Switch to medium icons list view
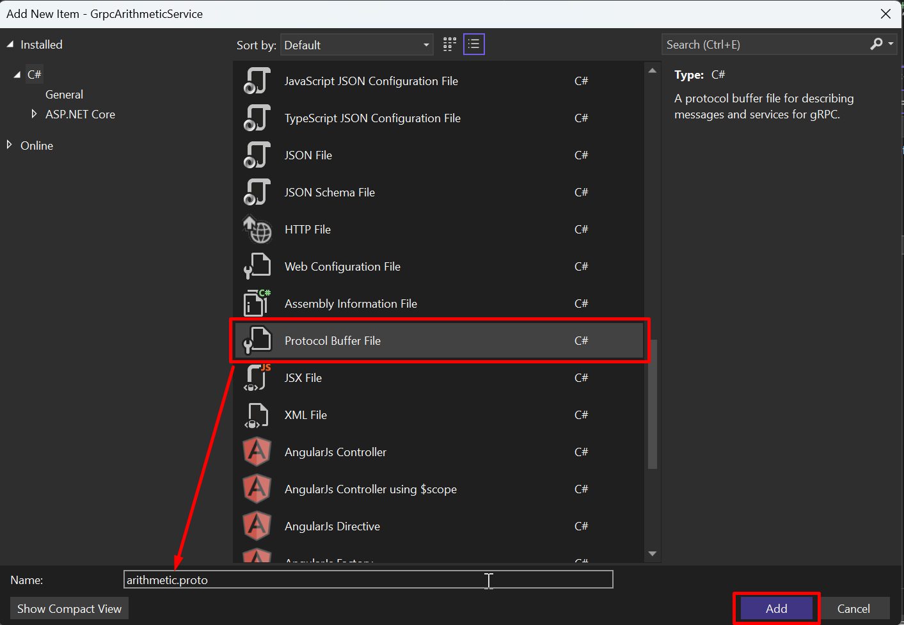This screenshot has width=904, height=625. [x=474, y=44]
